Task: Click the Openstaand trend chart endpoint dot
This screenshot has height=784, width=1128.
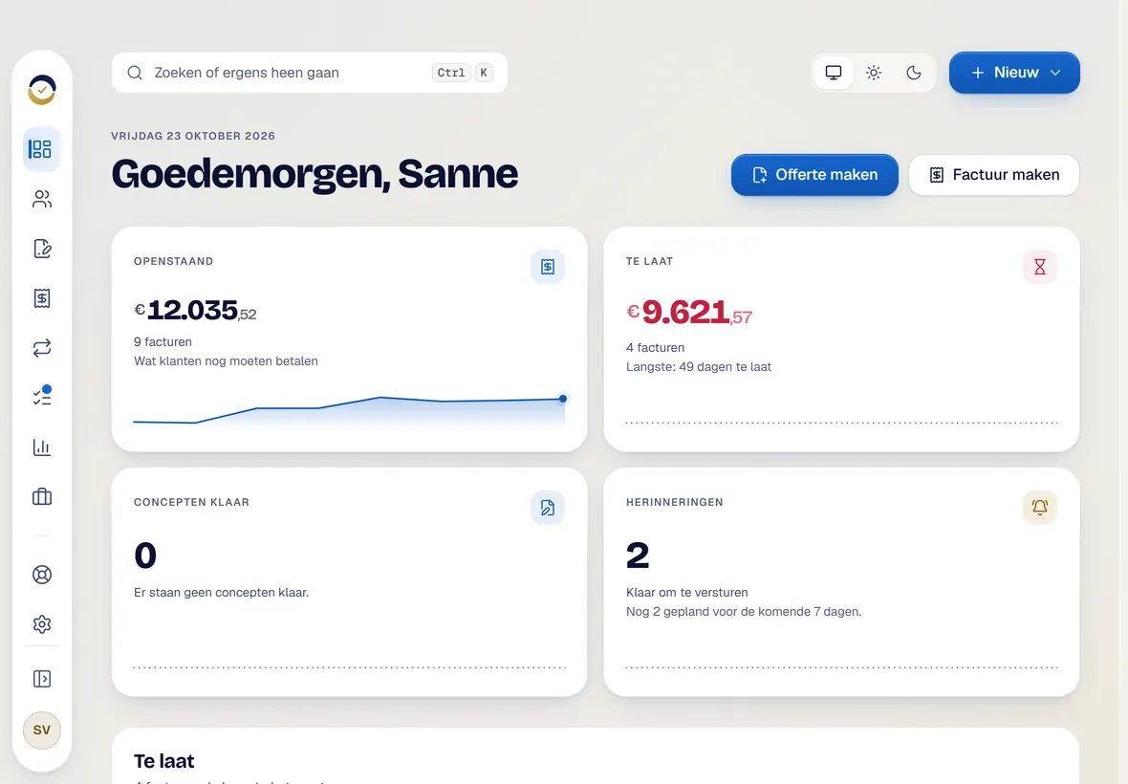Action: [x=562, y=399]
